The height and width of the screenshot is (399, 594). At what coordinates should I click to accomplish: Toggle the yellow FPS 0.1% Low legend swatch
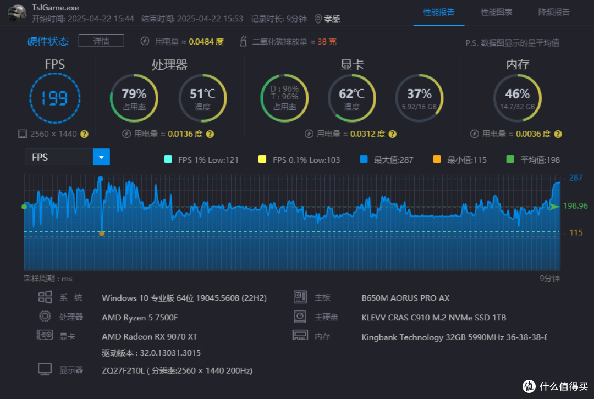pyautogui.click(x=262, y=159)
